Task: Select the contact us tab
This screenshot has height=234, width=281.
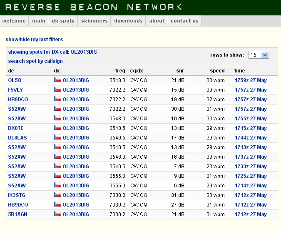Action: 184,21
